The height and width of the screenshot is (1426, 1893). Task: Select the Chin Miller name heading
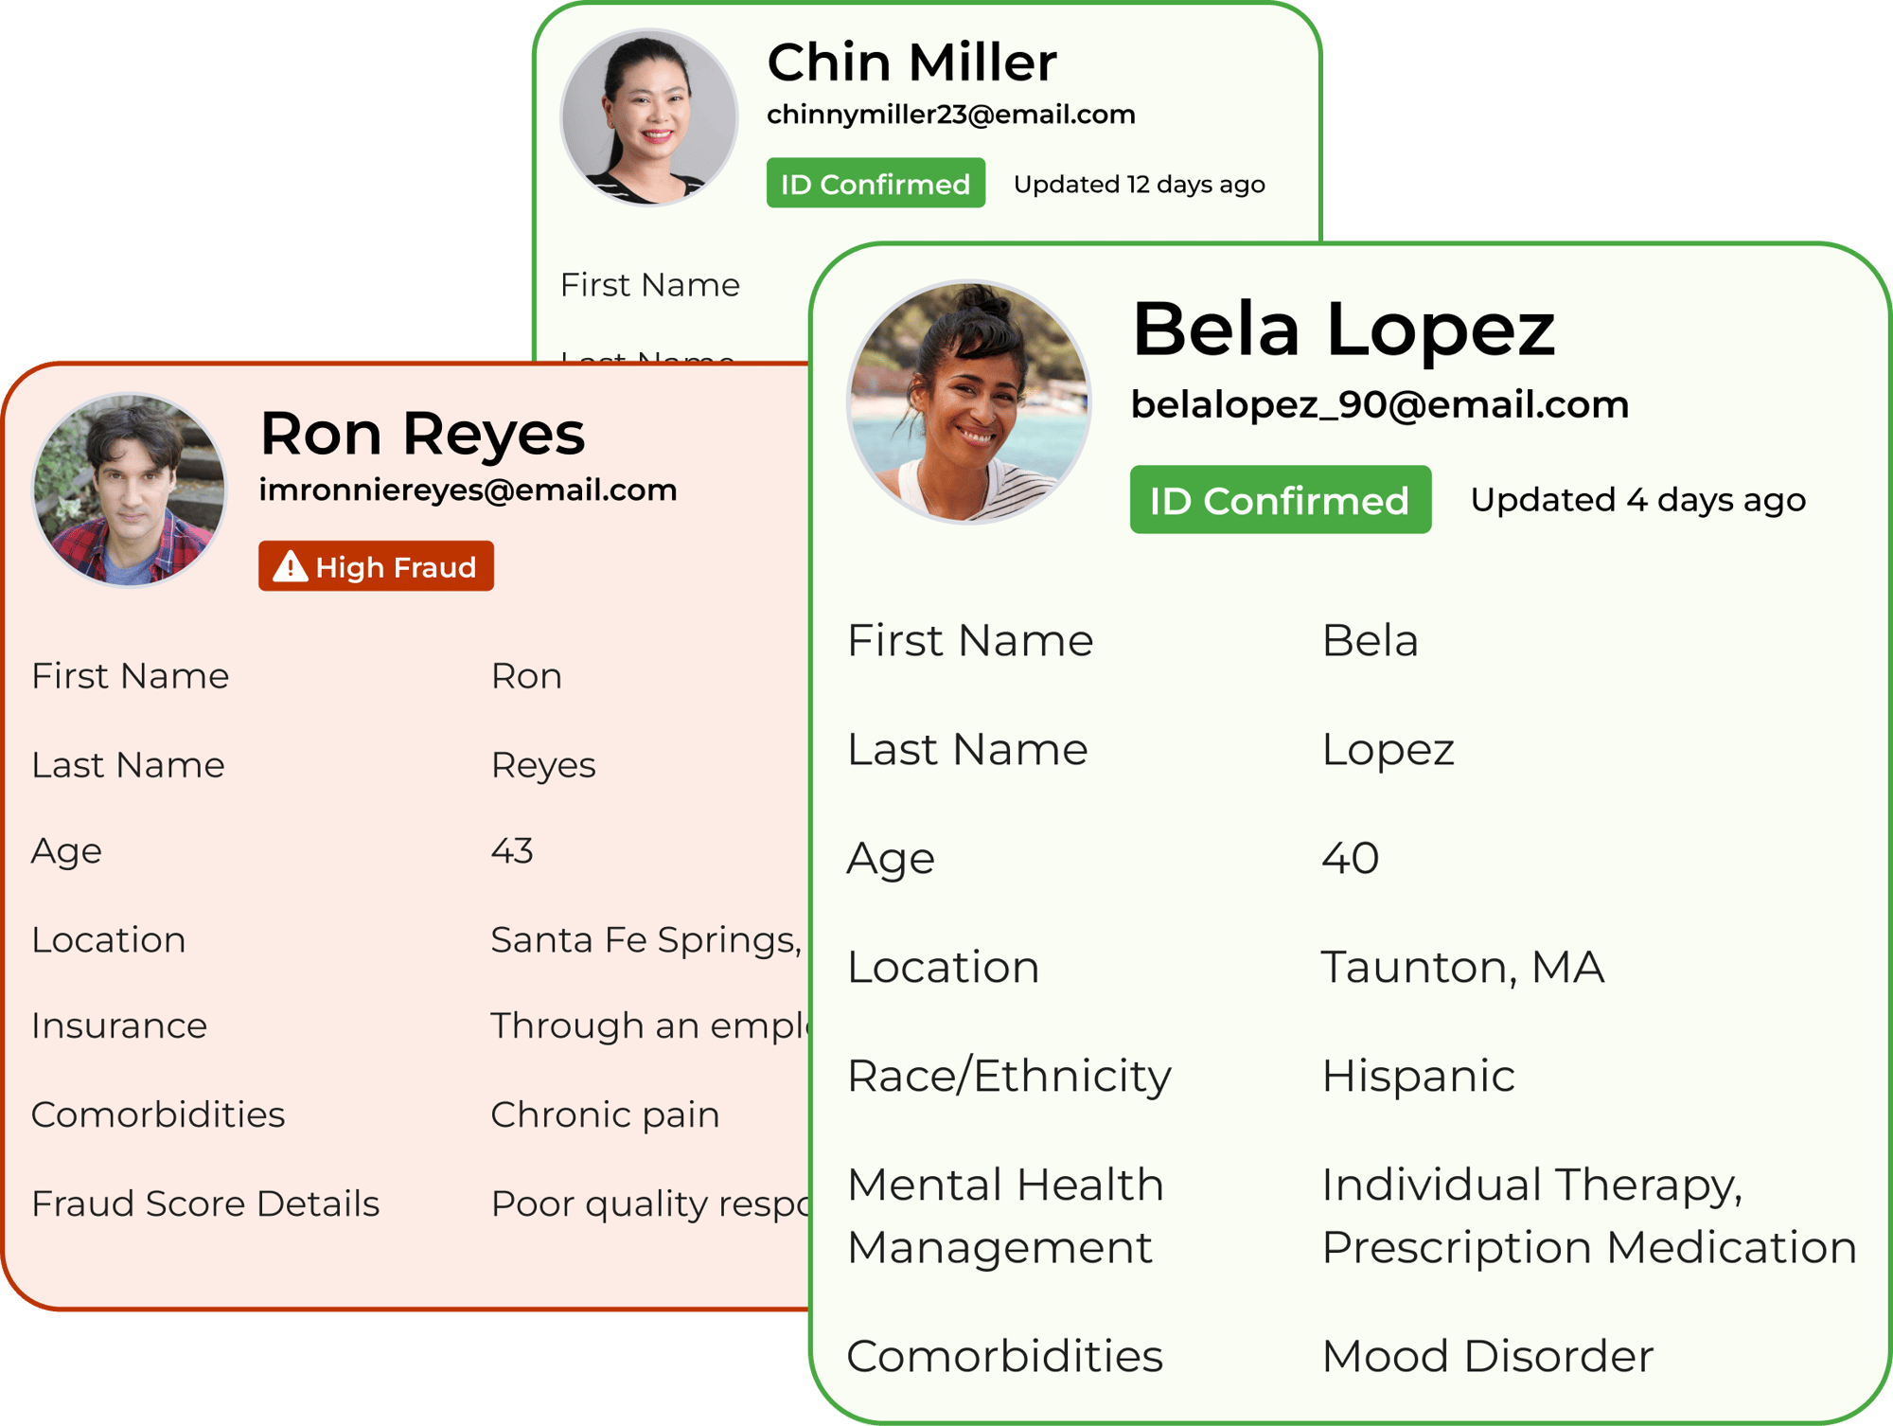911,62
